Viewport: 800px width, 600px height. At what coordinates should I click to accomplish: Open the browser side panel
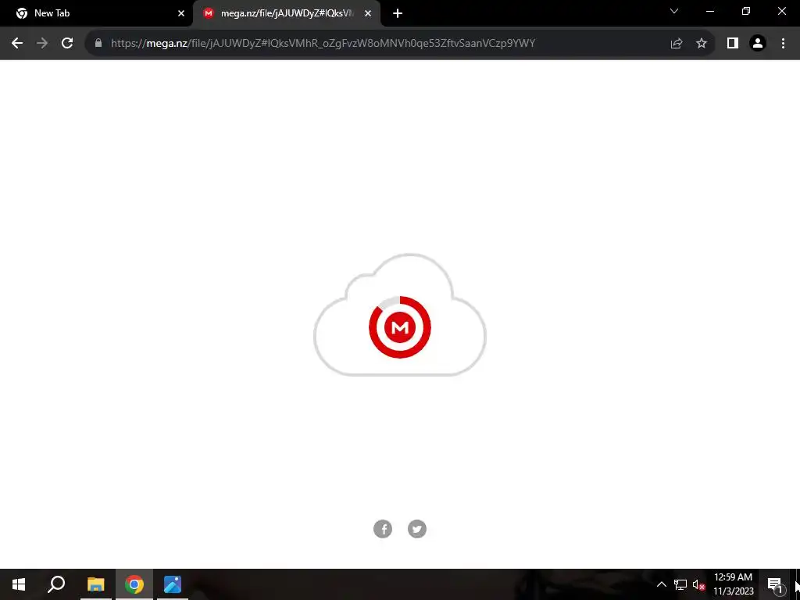tap(733, 44)
